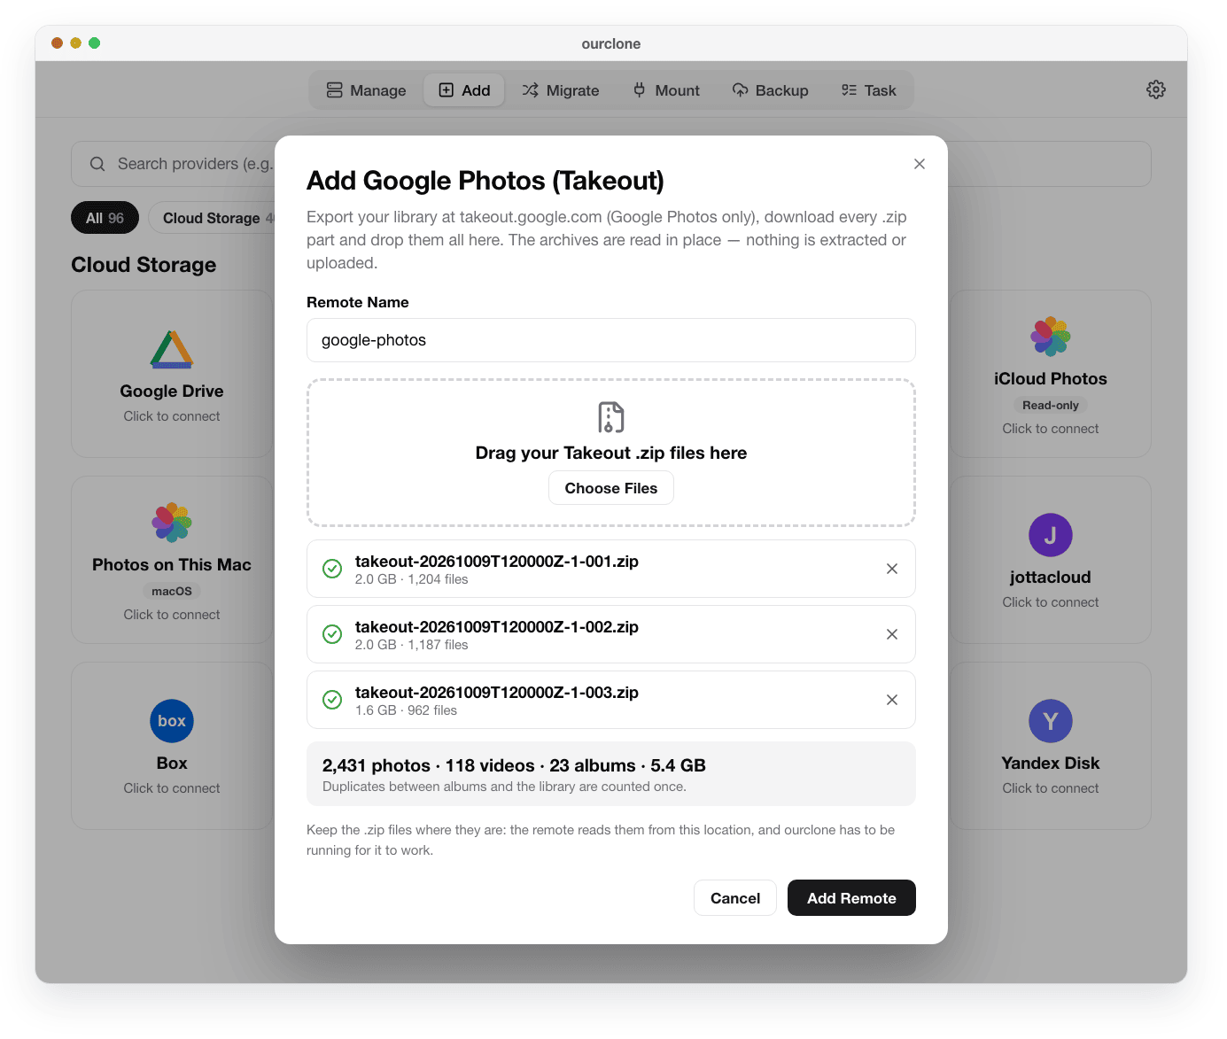Click the 2,431 photos summary line

(x=514, y=765)
